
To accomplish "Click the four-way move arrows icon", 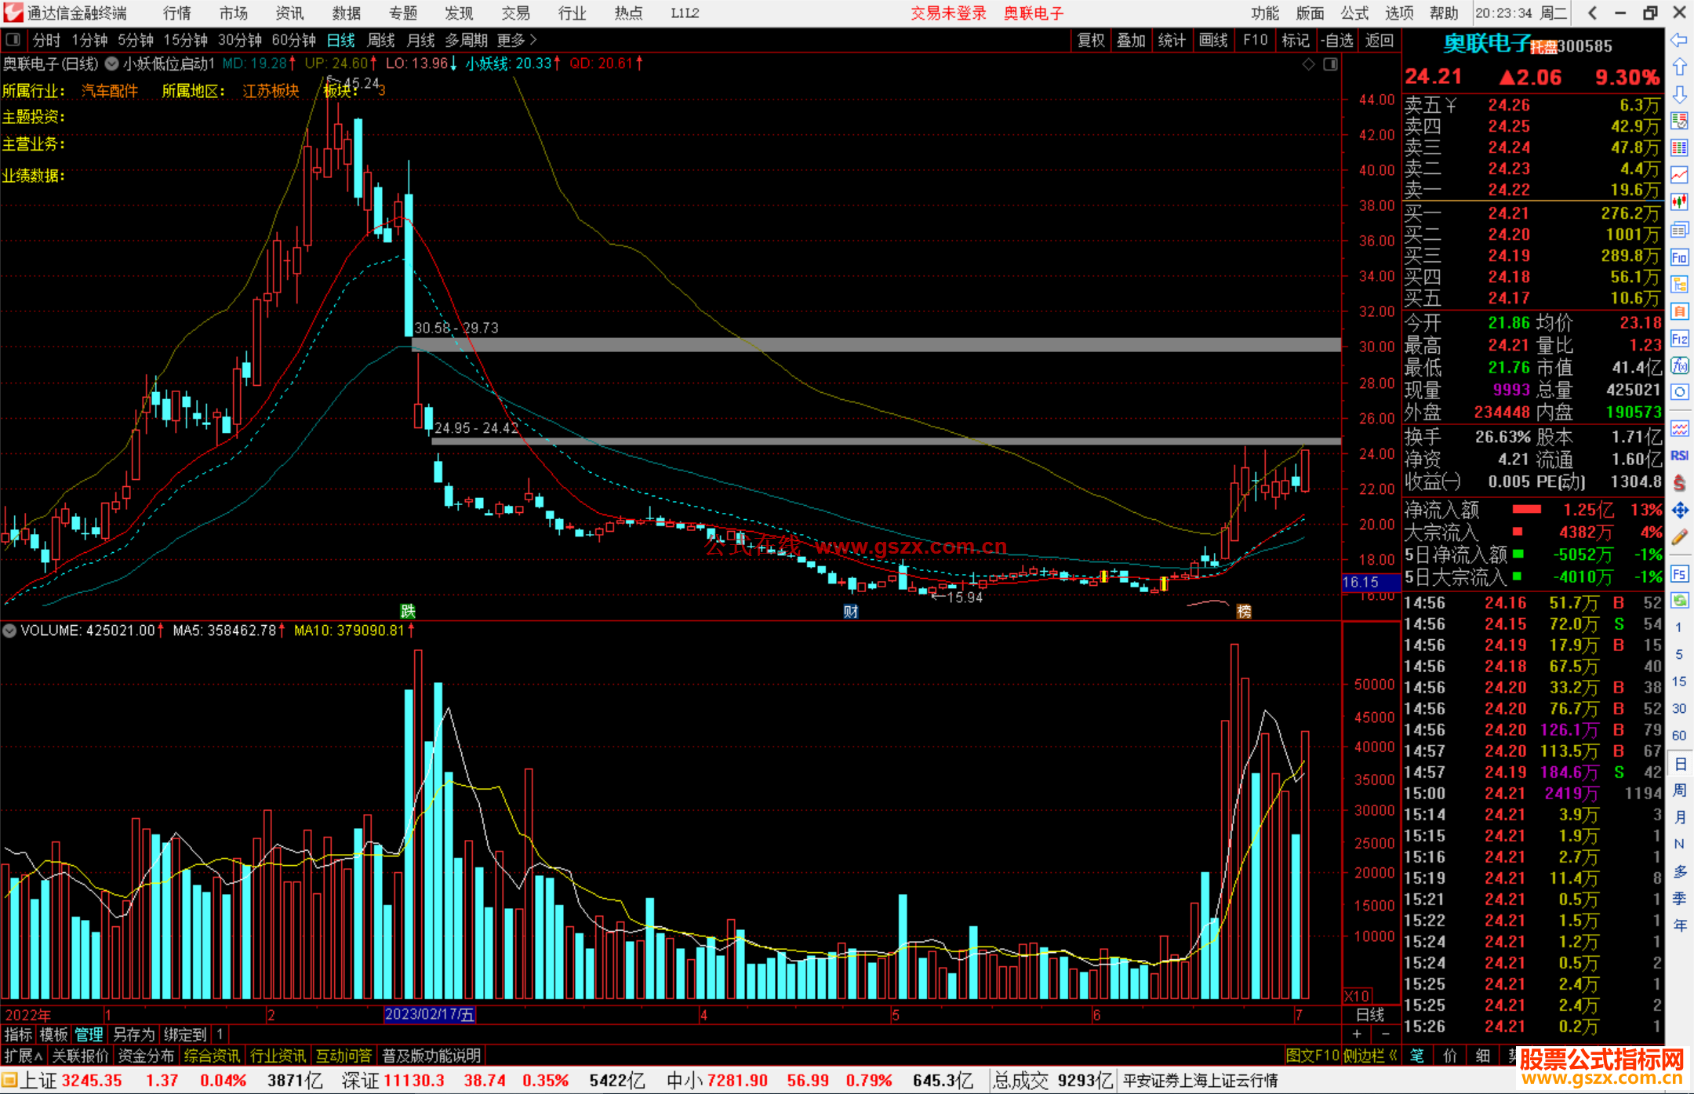I will (1679, 511).
